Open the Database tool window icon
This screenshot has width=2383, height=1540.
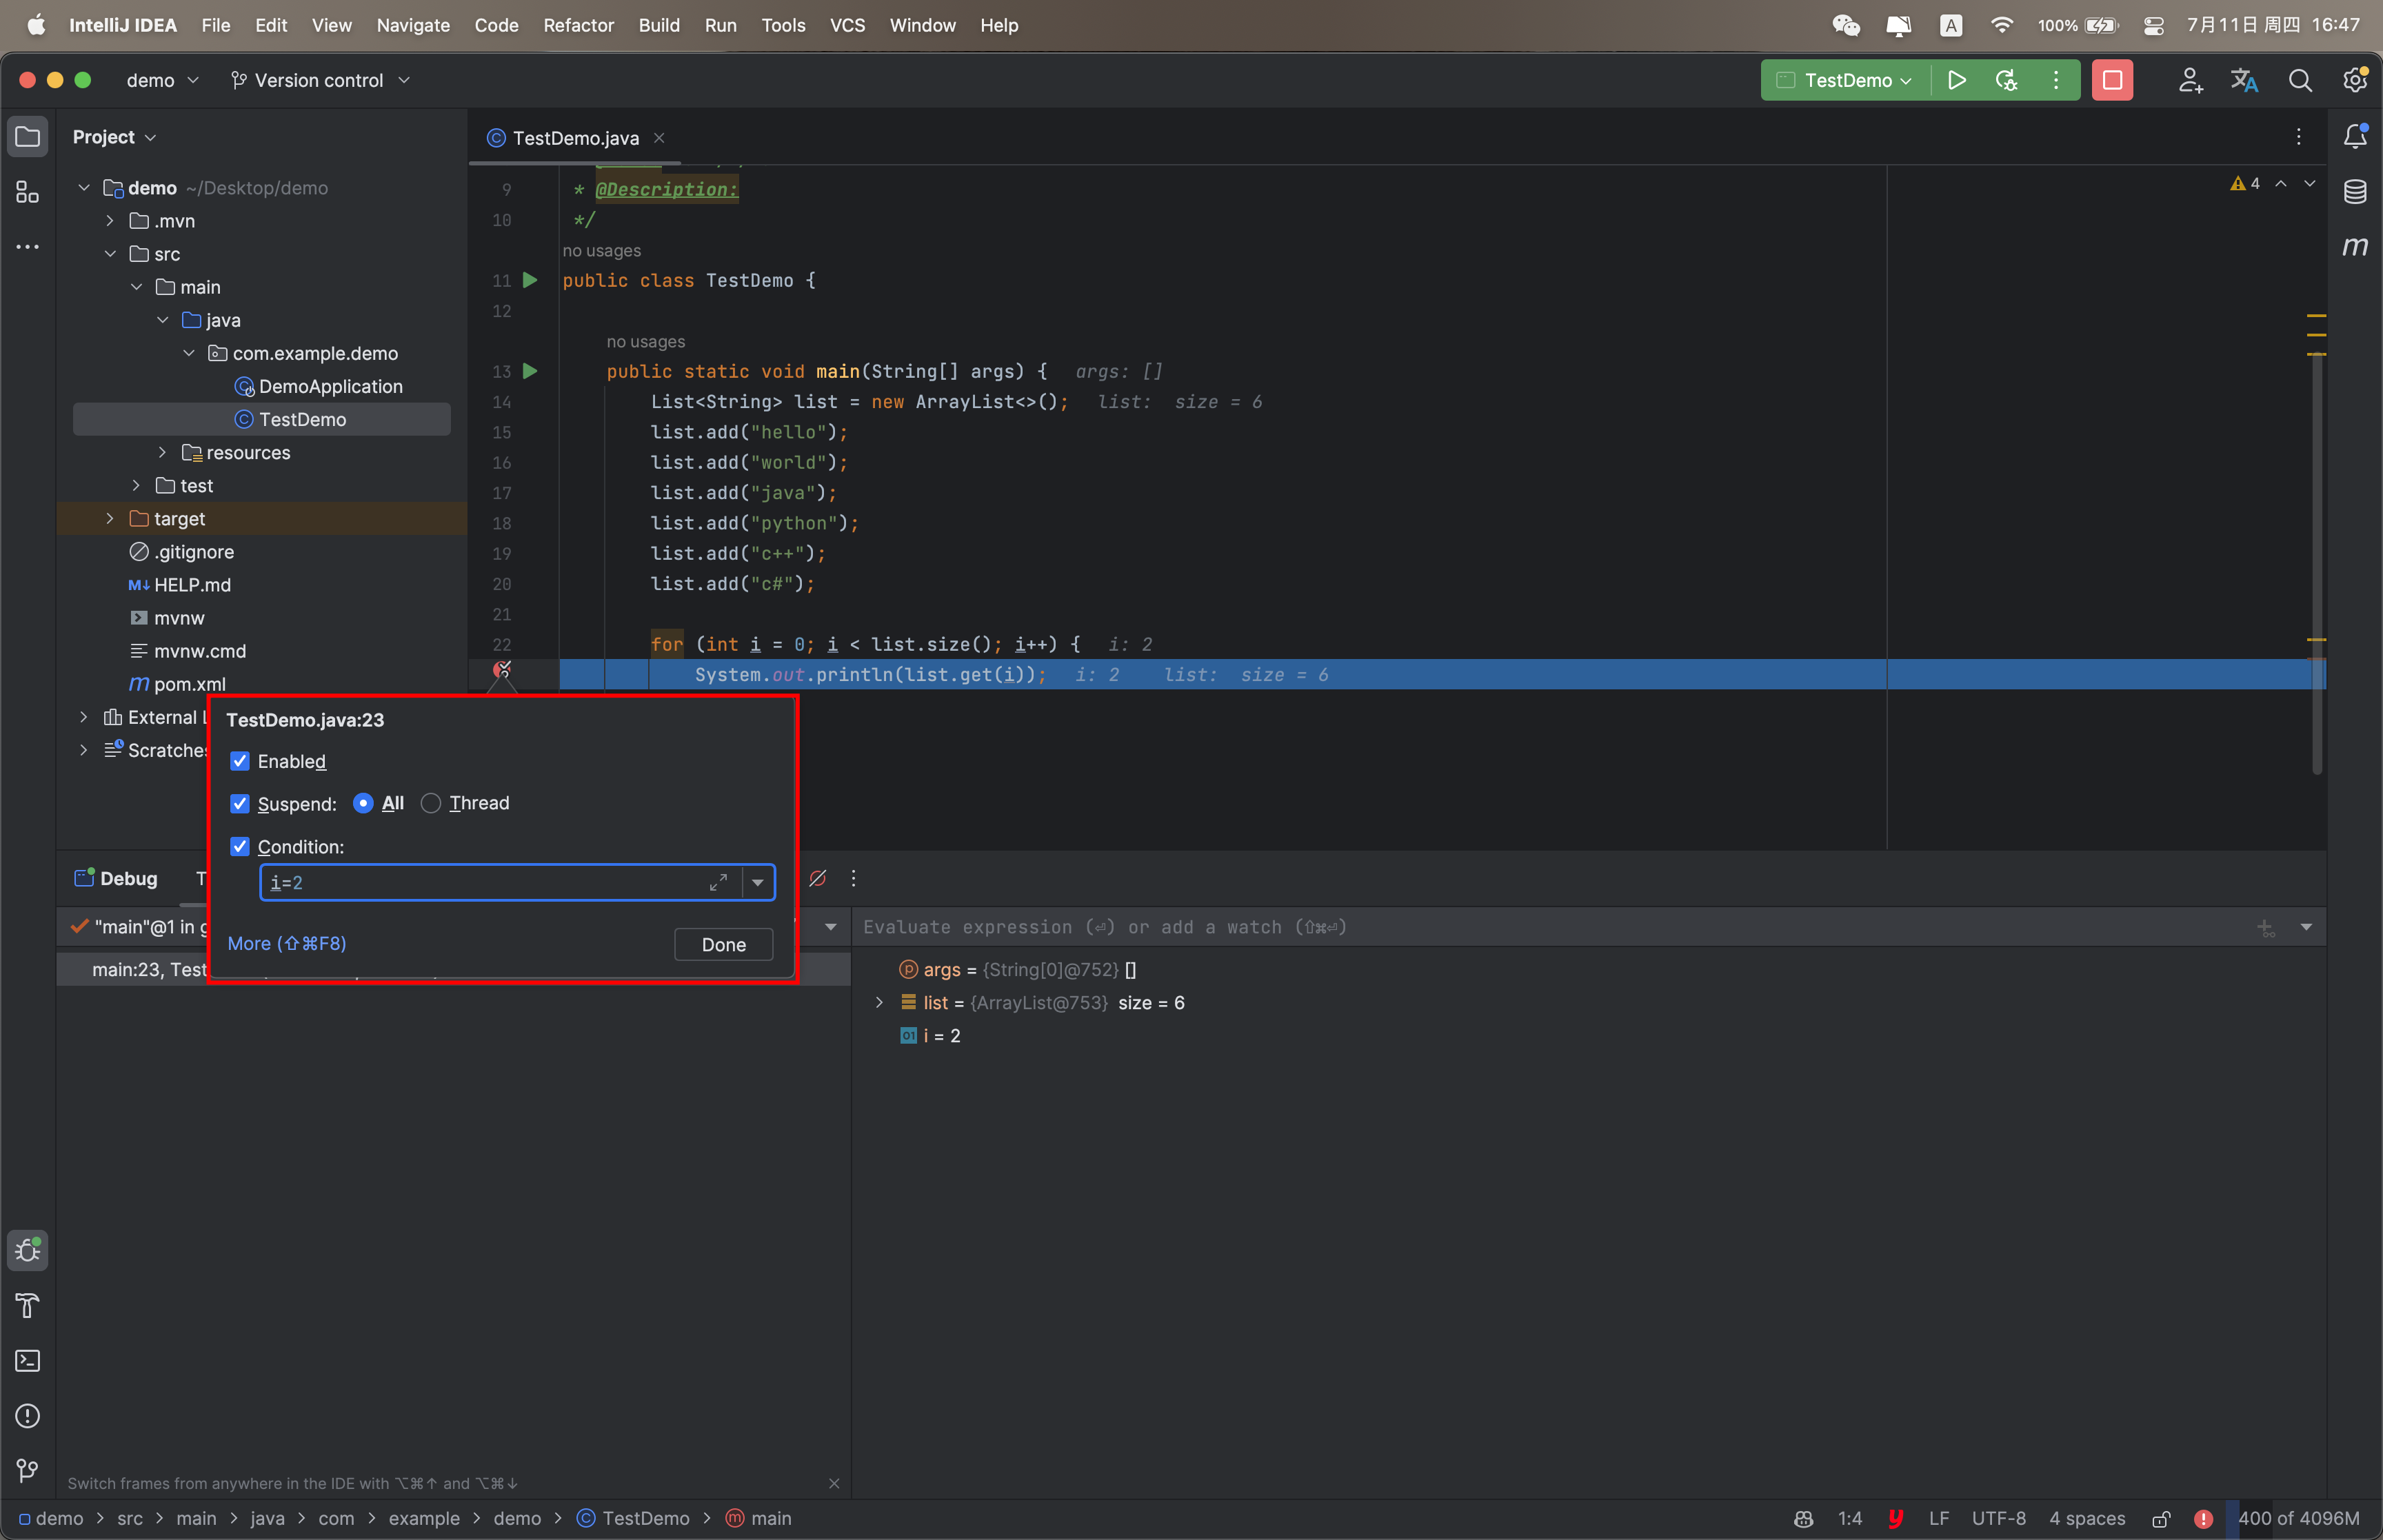coord(2355,192)
